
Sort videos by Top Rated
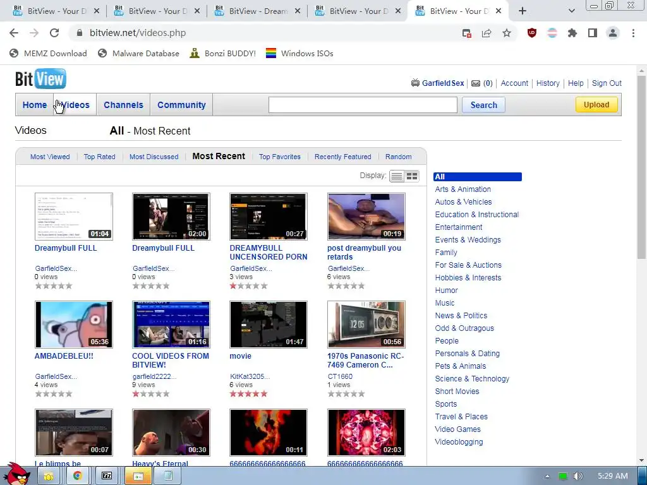click(x=99, y=157)
